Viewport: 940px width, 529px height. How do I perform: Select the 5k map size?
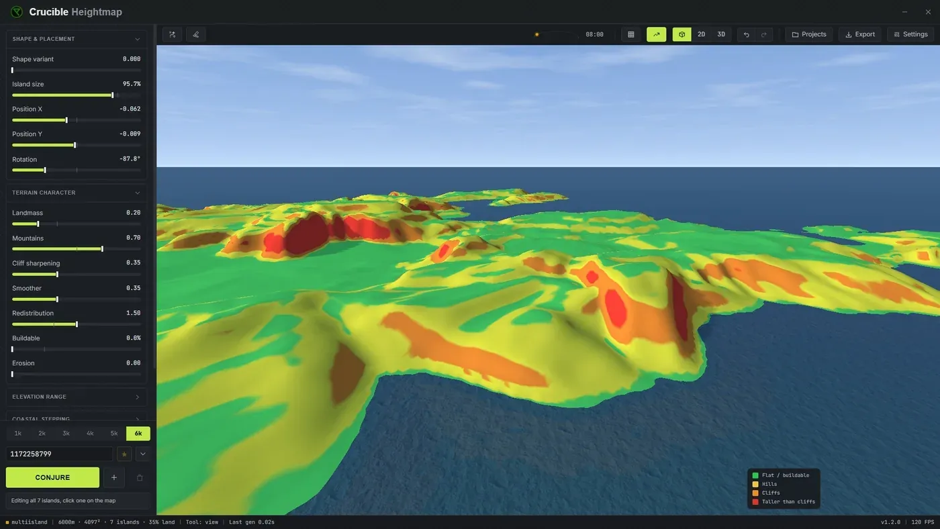[114, 434]
